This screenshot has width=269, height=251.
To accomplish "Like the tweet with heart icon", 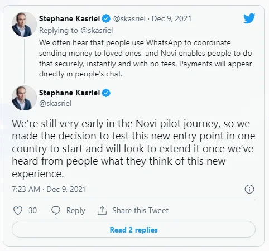I will click(18, 211).
